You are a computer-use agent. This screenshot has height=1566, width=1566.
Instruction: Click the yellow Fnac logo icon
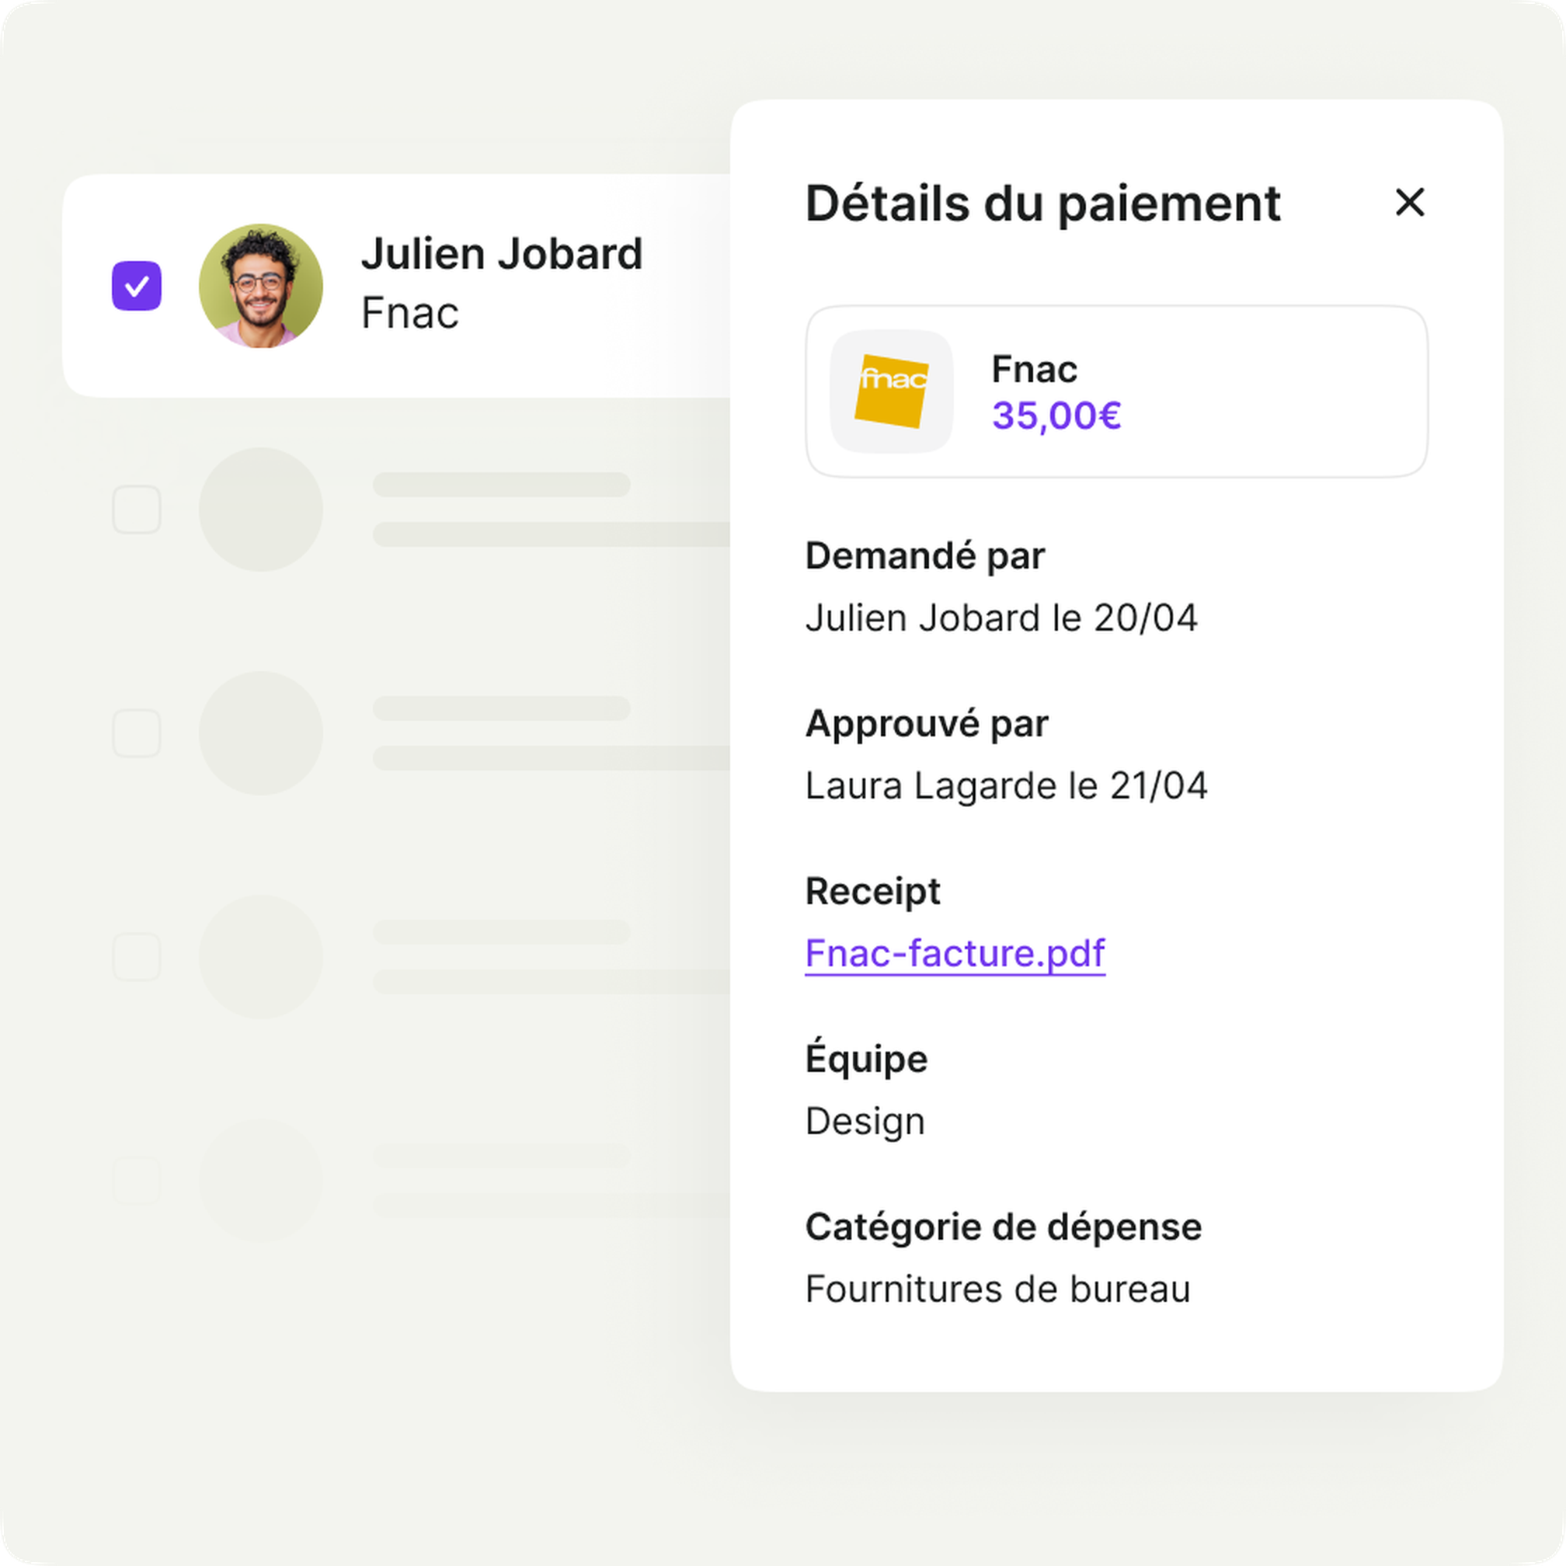point(891,391)
